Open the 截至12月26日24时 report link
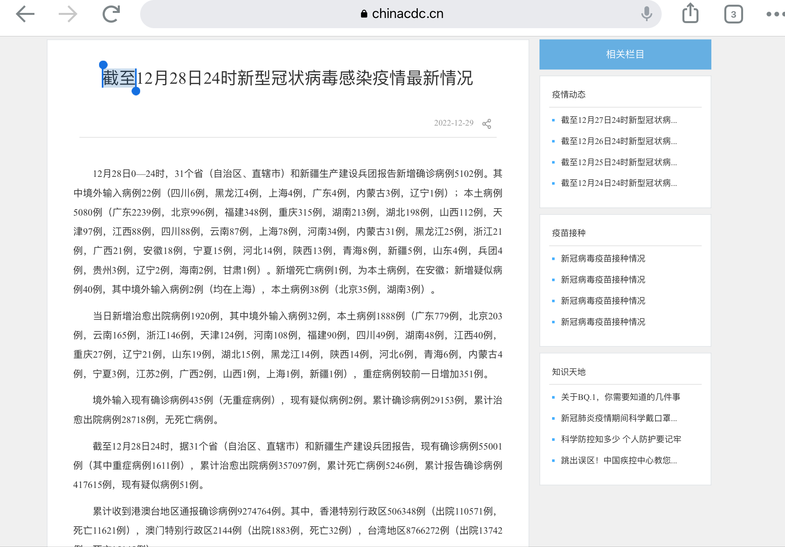 (x=619, y=141)
